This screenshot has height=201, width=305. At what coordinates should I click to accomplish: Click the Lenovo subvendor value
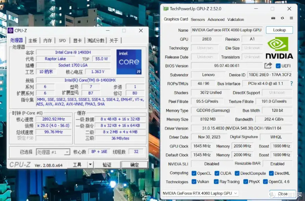click(208, 75)
